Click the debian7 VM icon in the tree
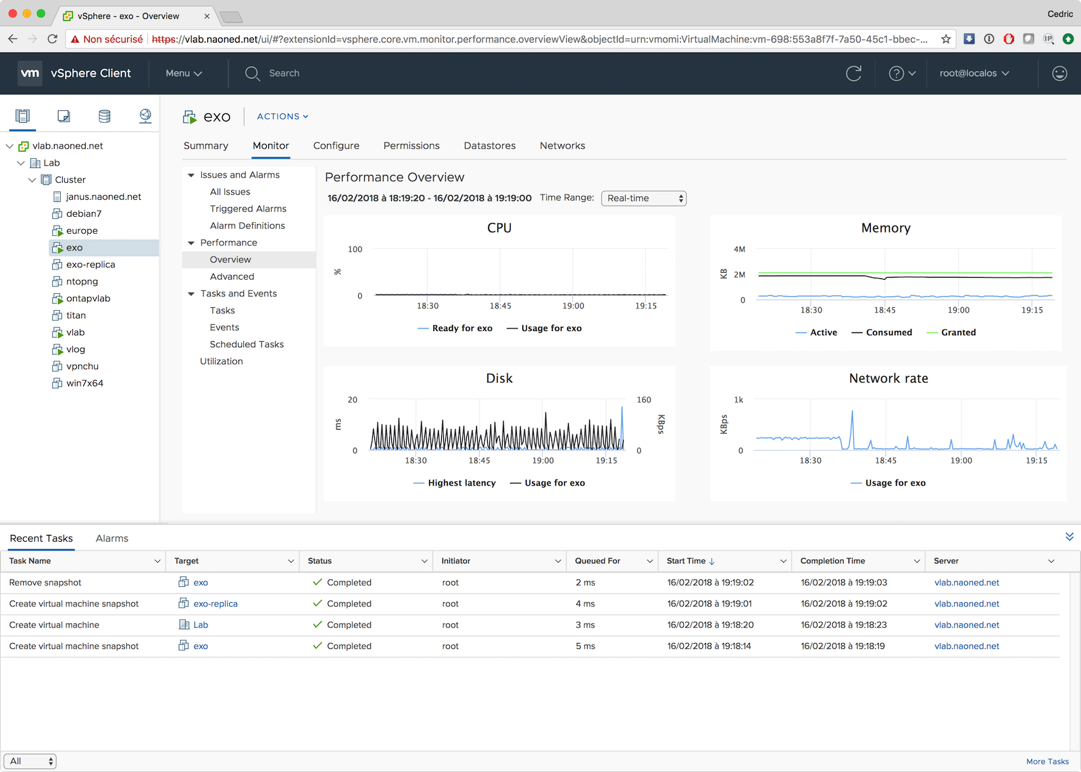The height and width of the screenshot is (772, 1081). 57,213
